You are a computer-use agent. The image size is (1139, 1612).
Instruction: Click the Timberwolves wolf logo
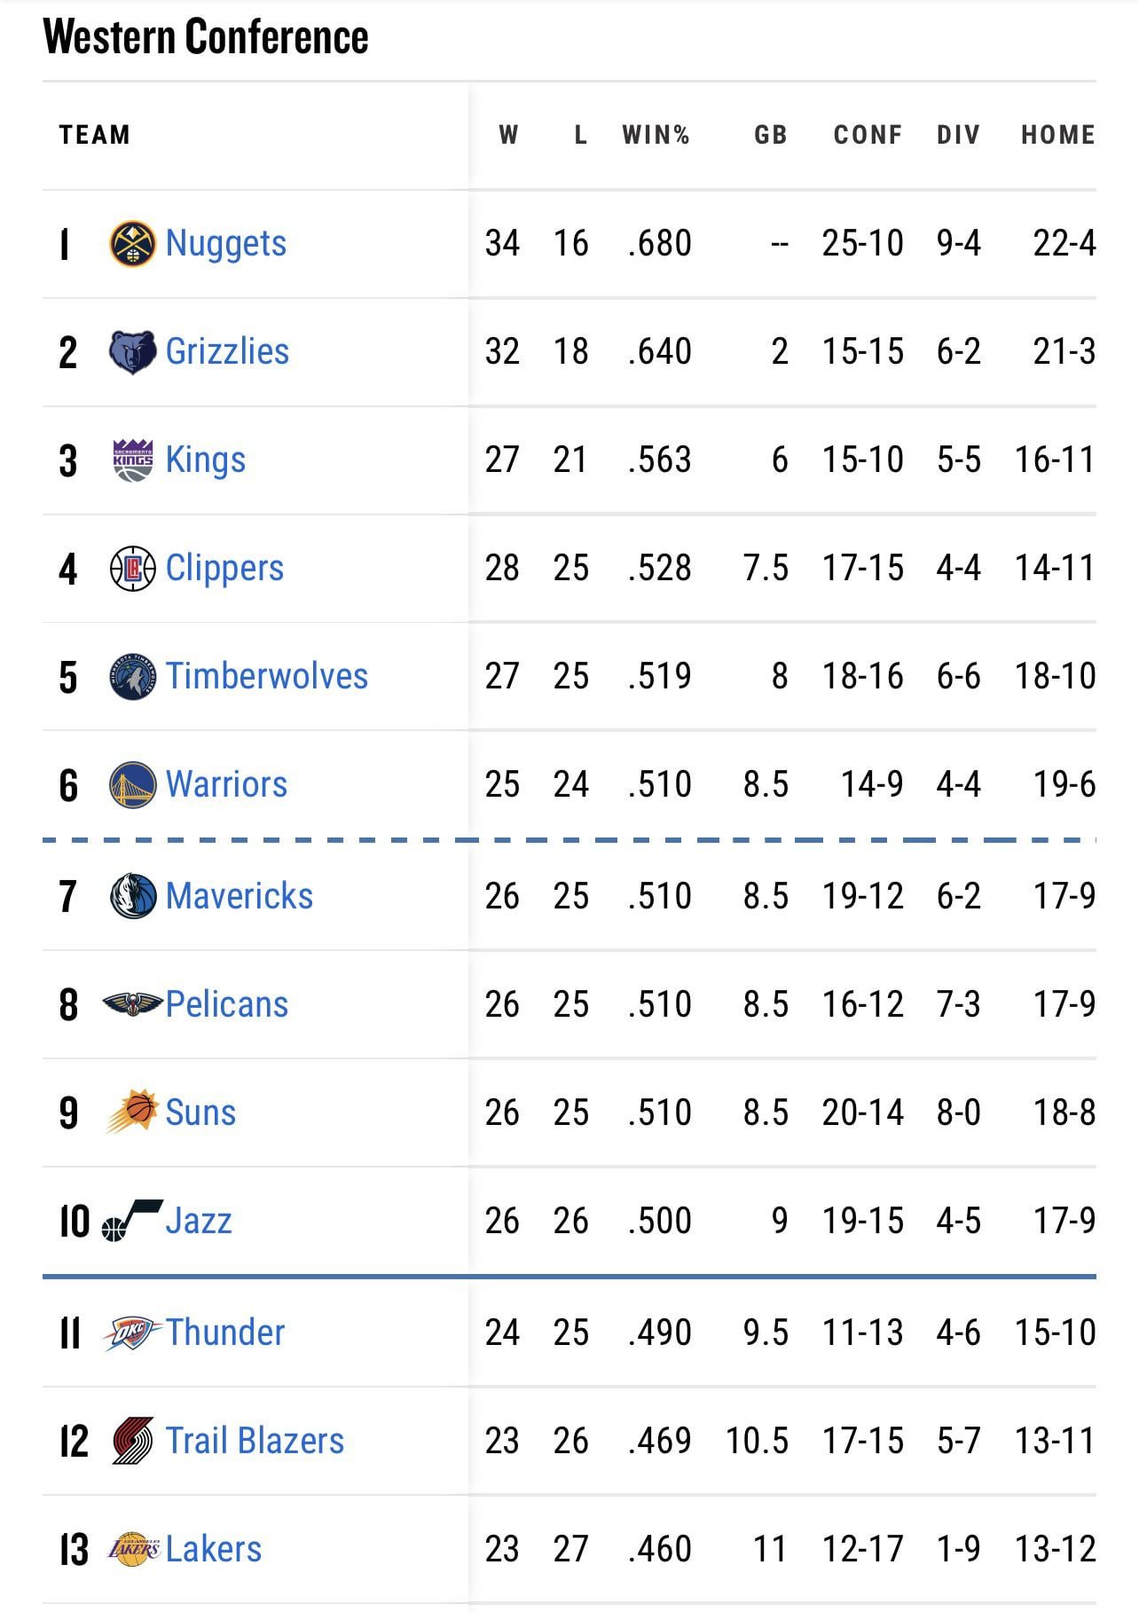[x=133, y=677]
